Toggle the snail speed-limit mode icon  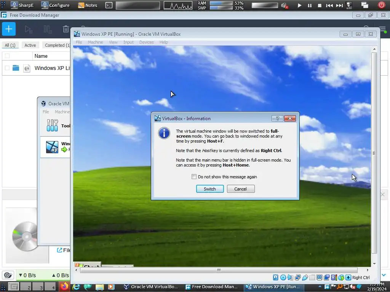[8, 275]
